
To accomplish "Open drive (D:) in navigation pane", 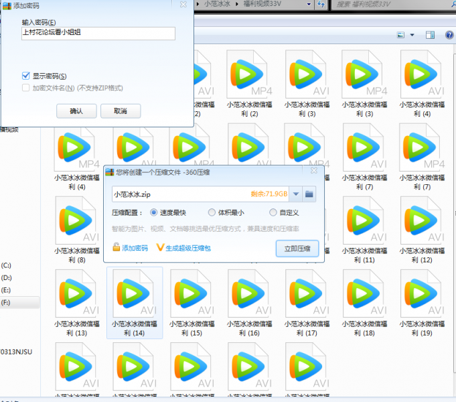I will point(6,277).
